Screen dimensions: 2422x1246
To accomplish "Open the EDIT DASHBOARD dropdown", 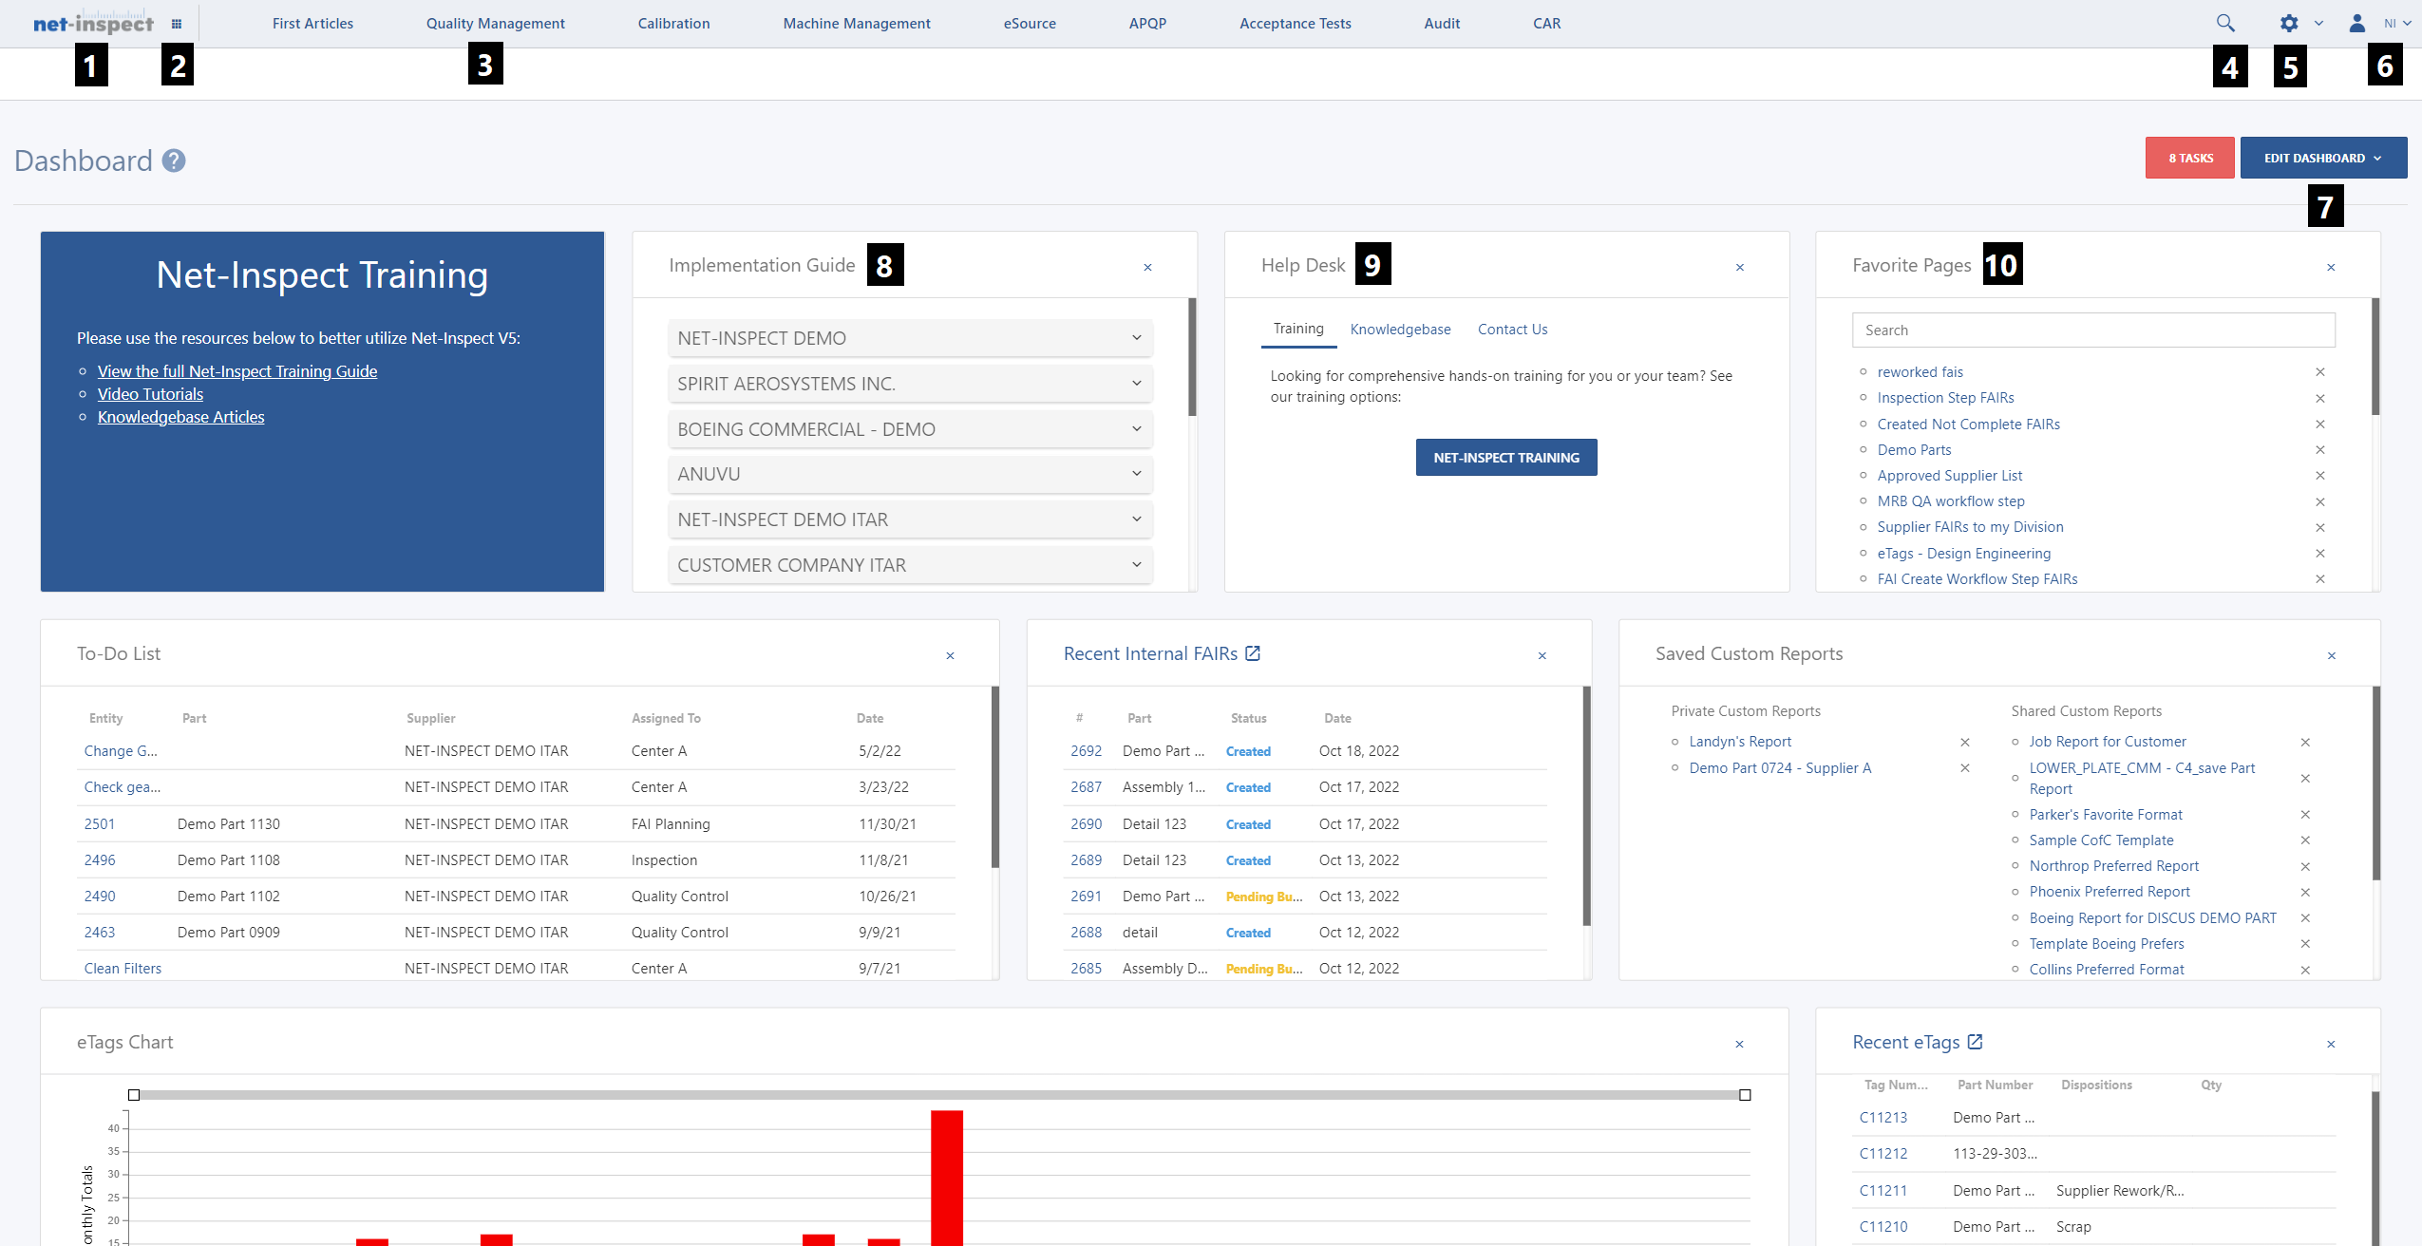I will pos(2321,157).
